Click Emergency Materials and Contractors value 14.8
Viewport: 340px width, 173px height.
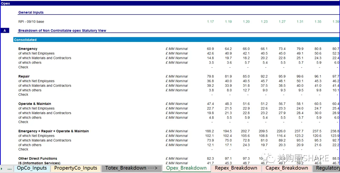click(x=210, y=58)
